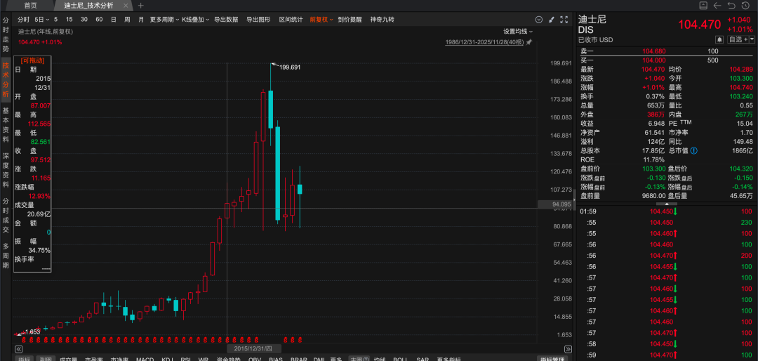This screenshot has height=361, width=758.
Task: Click the 买一 price 104.000
Action: (654, 60)
